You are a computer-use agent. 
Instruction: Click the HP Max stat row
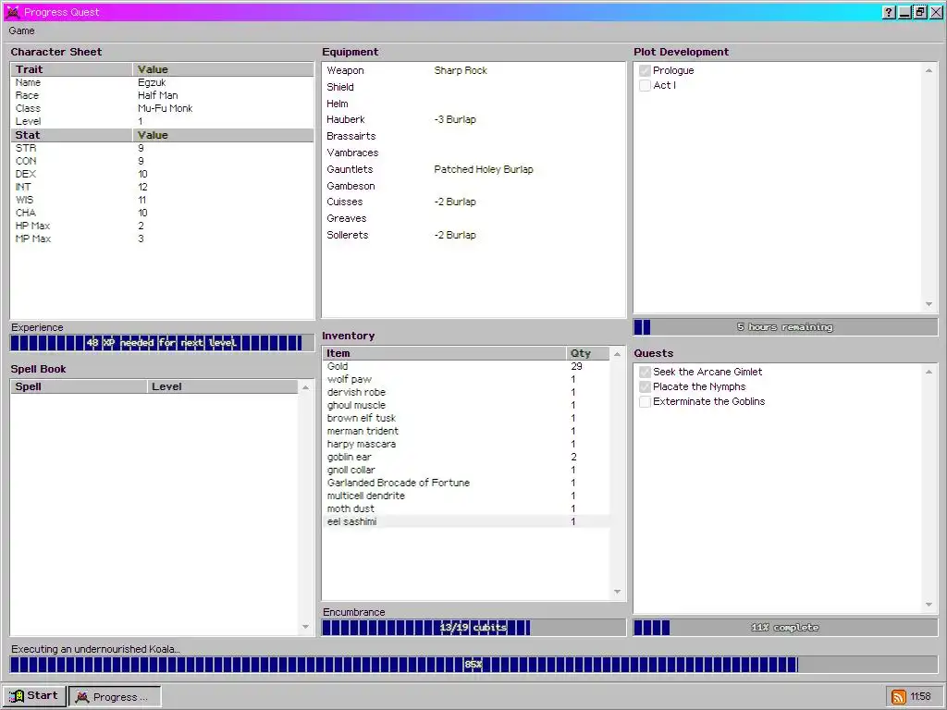tap(162, 226)
